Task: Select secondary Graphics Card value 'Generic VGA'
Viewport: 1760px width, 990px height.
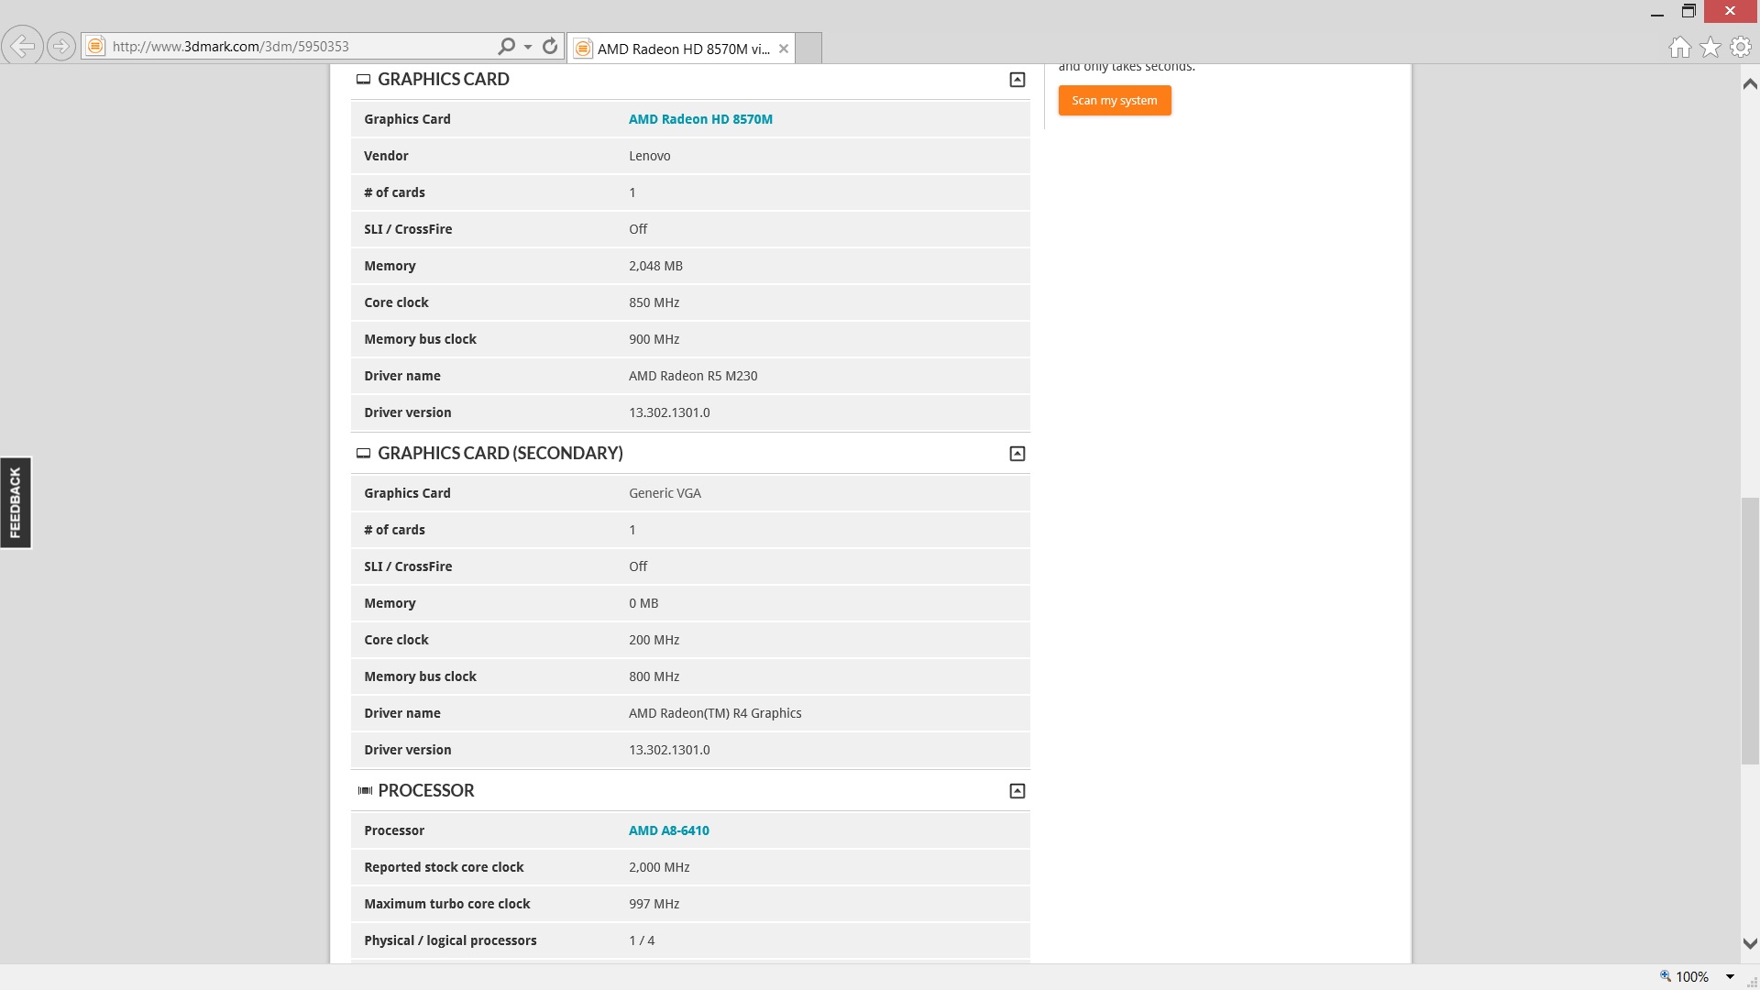Action: tap(665, 493)
